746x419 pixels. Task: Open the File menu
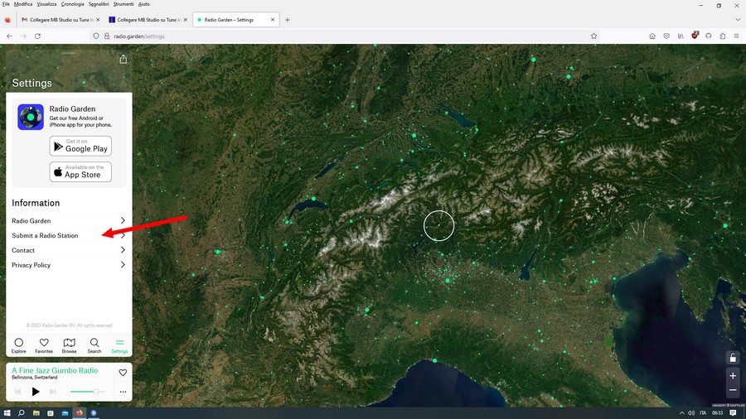point(6,4)
